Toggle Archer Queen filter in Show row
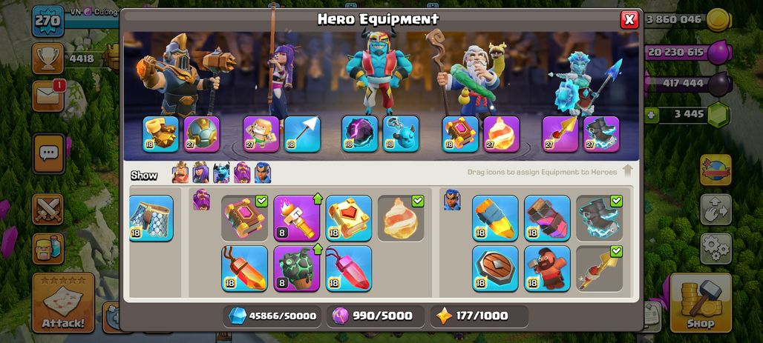763x343 pixels. tap(200, 173)
